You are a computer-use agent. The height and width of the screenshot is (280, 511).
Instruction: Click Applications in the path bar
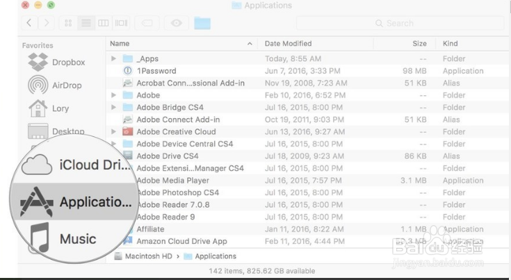pyautogui.click(x=210, y=256)
